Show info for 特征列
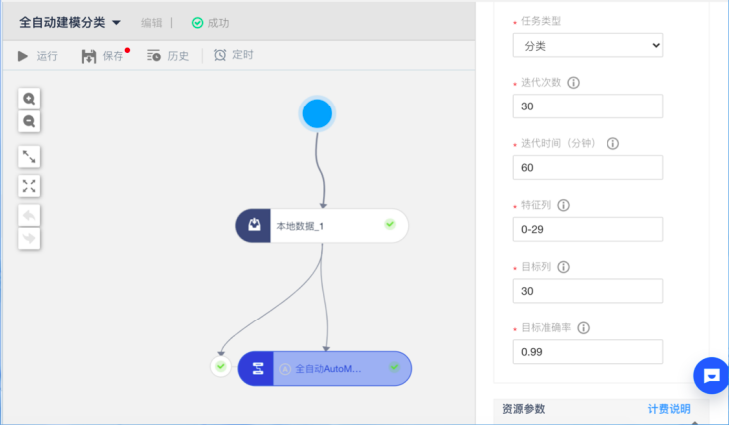This screenshot has width=729, height=426. (x=563, y=205)
